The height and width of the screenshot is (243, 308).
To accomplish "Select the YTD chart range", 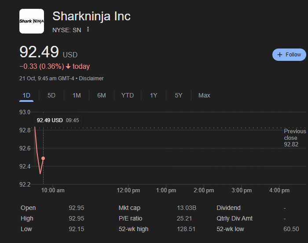I will tap(128, 95).
